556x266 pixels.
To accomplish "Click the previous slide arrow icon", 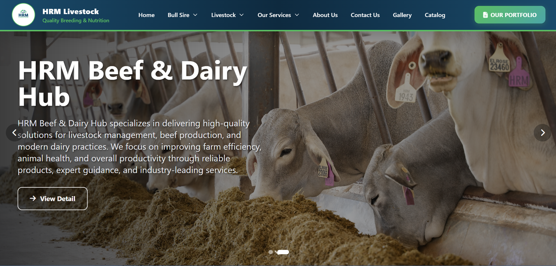I will (x=14, y=133).
